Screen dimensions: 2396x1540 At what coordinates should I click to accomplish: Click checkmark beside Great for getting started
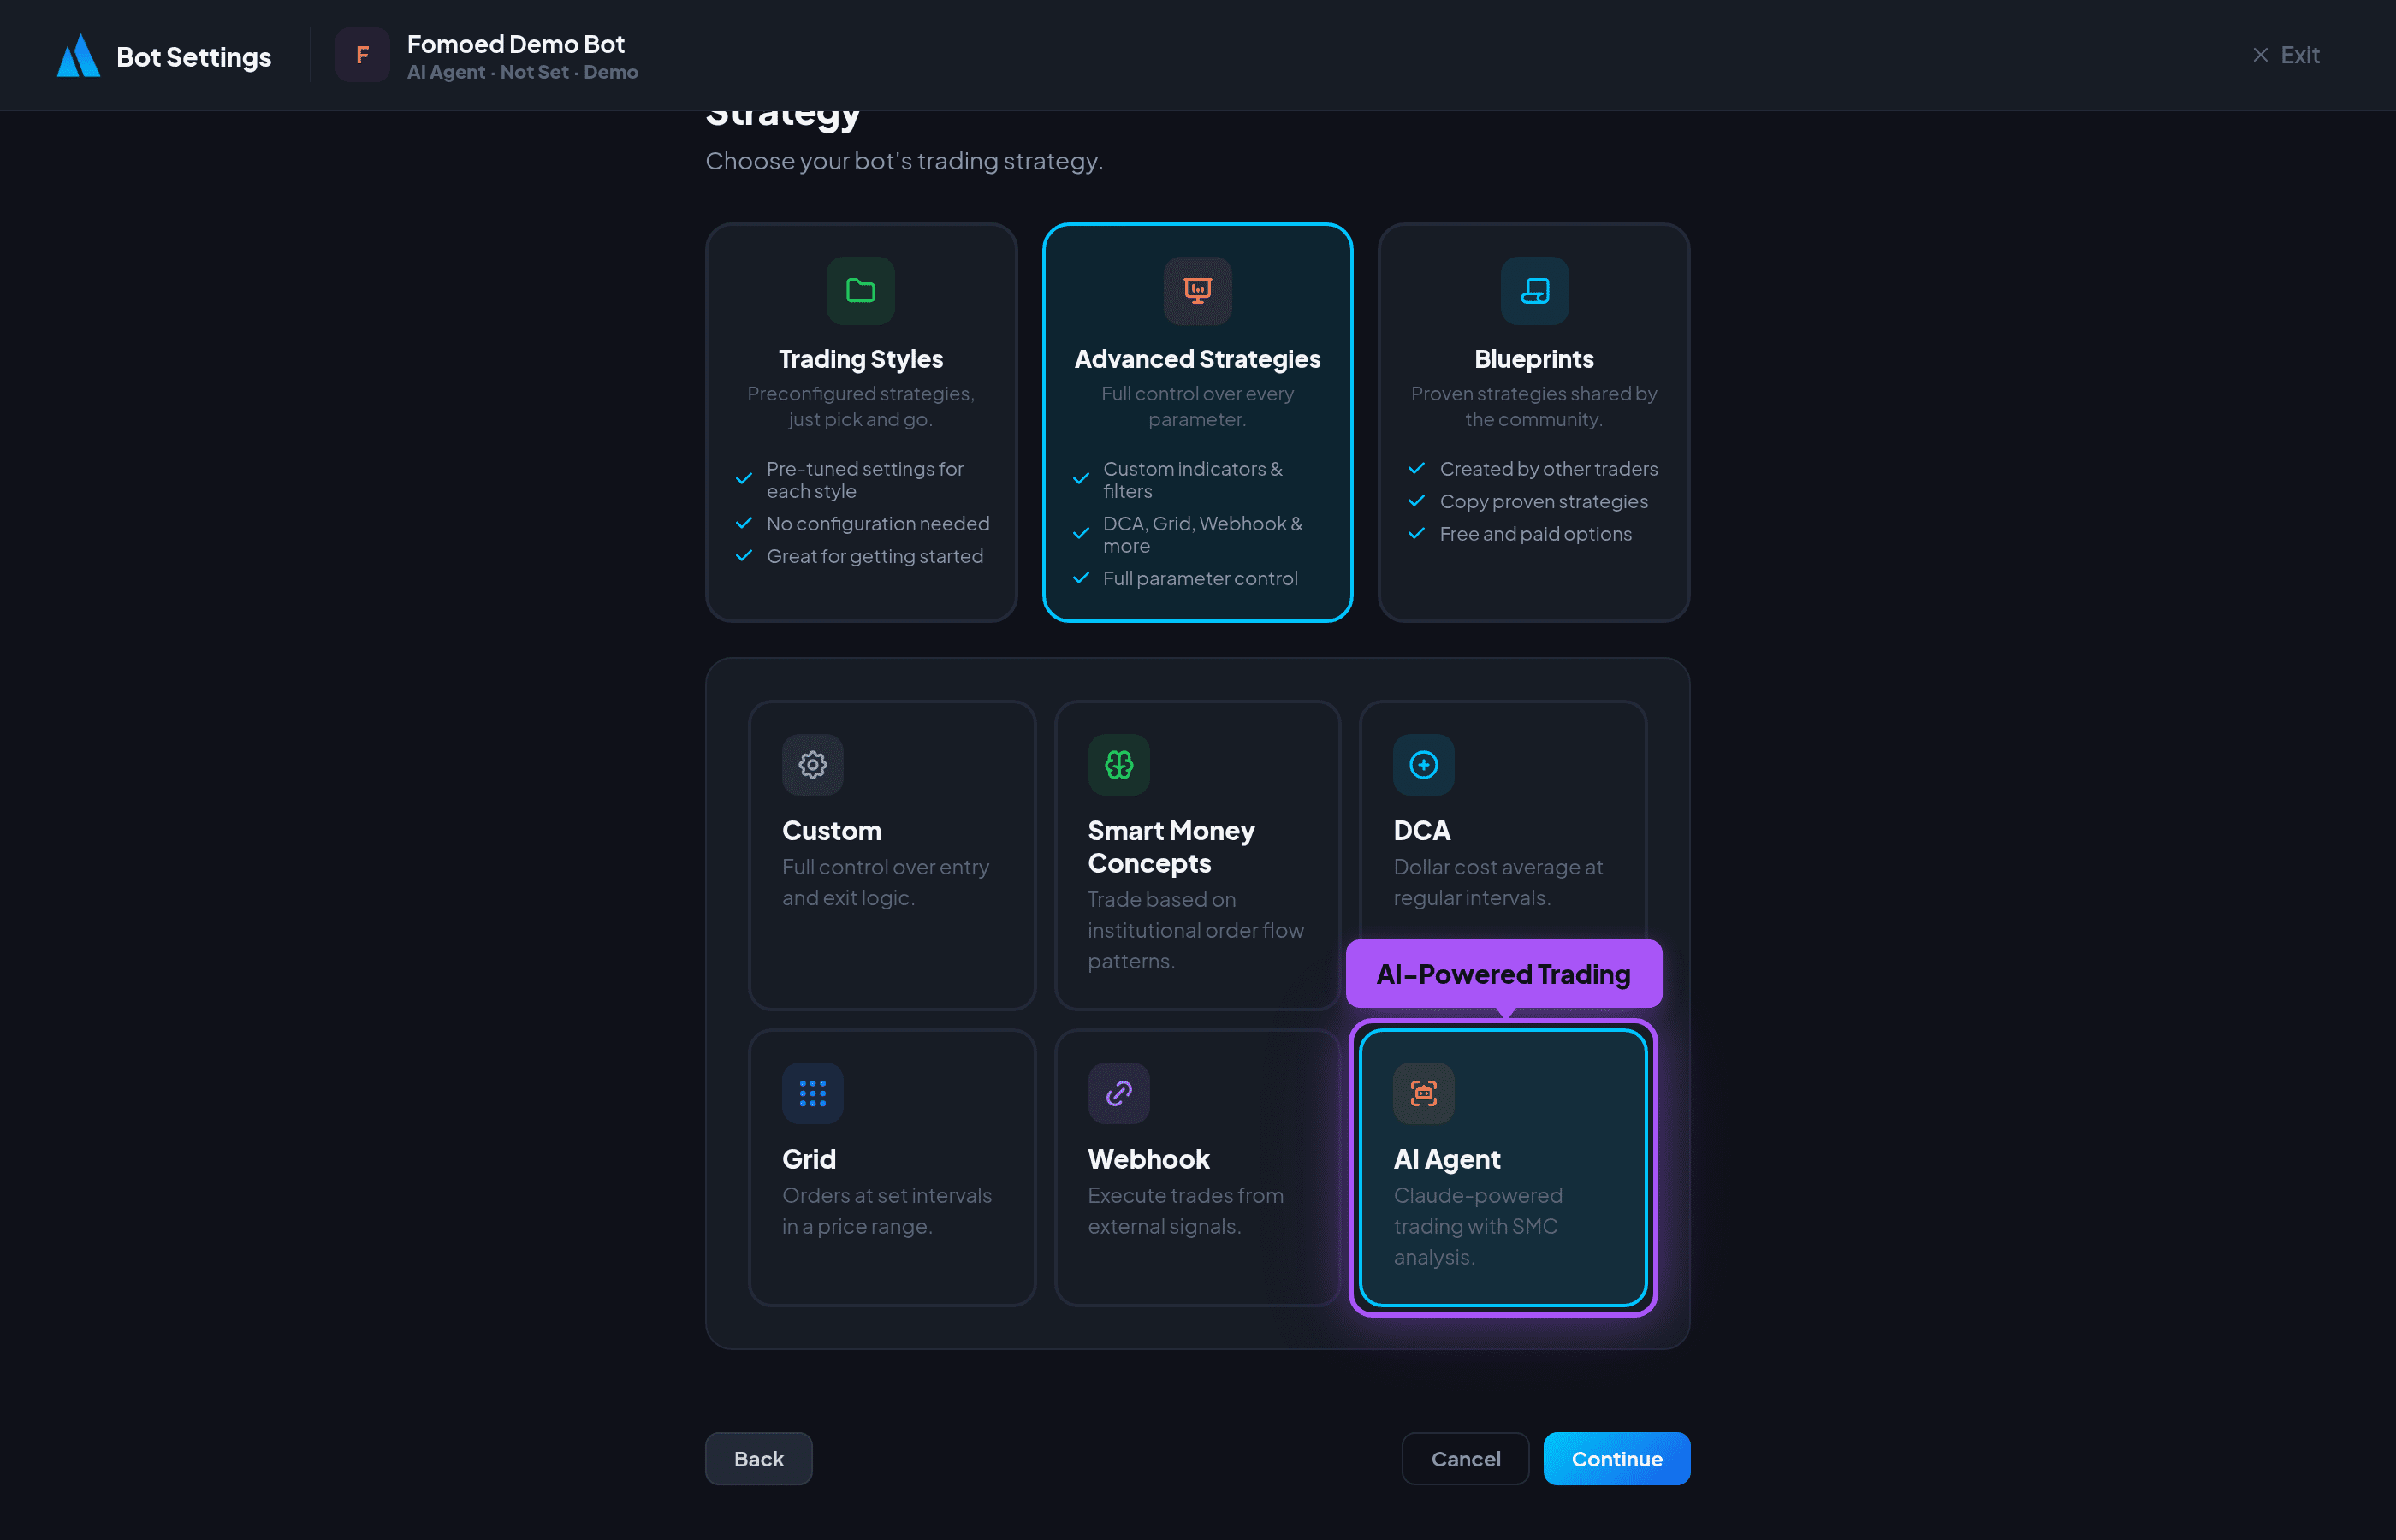tap(743, 556)
